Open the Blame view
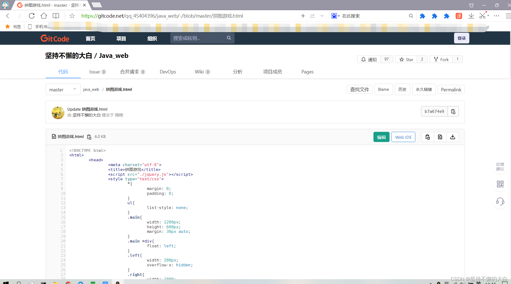511x284 pixels. (383, 89)
